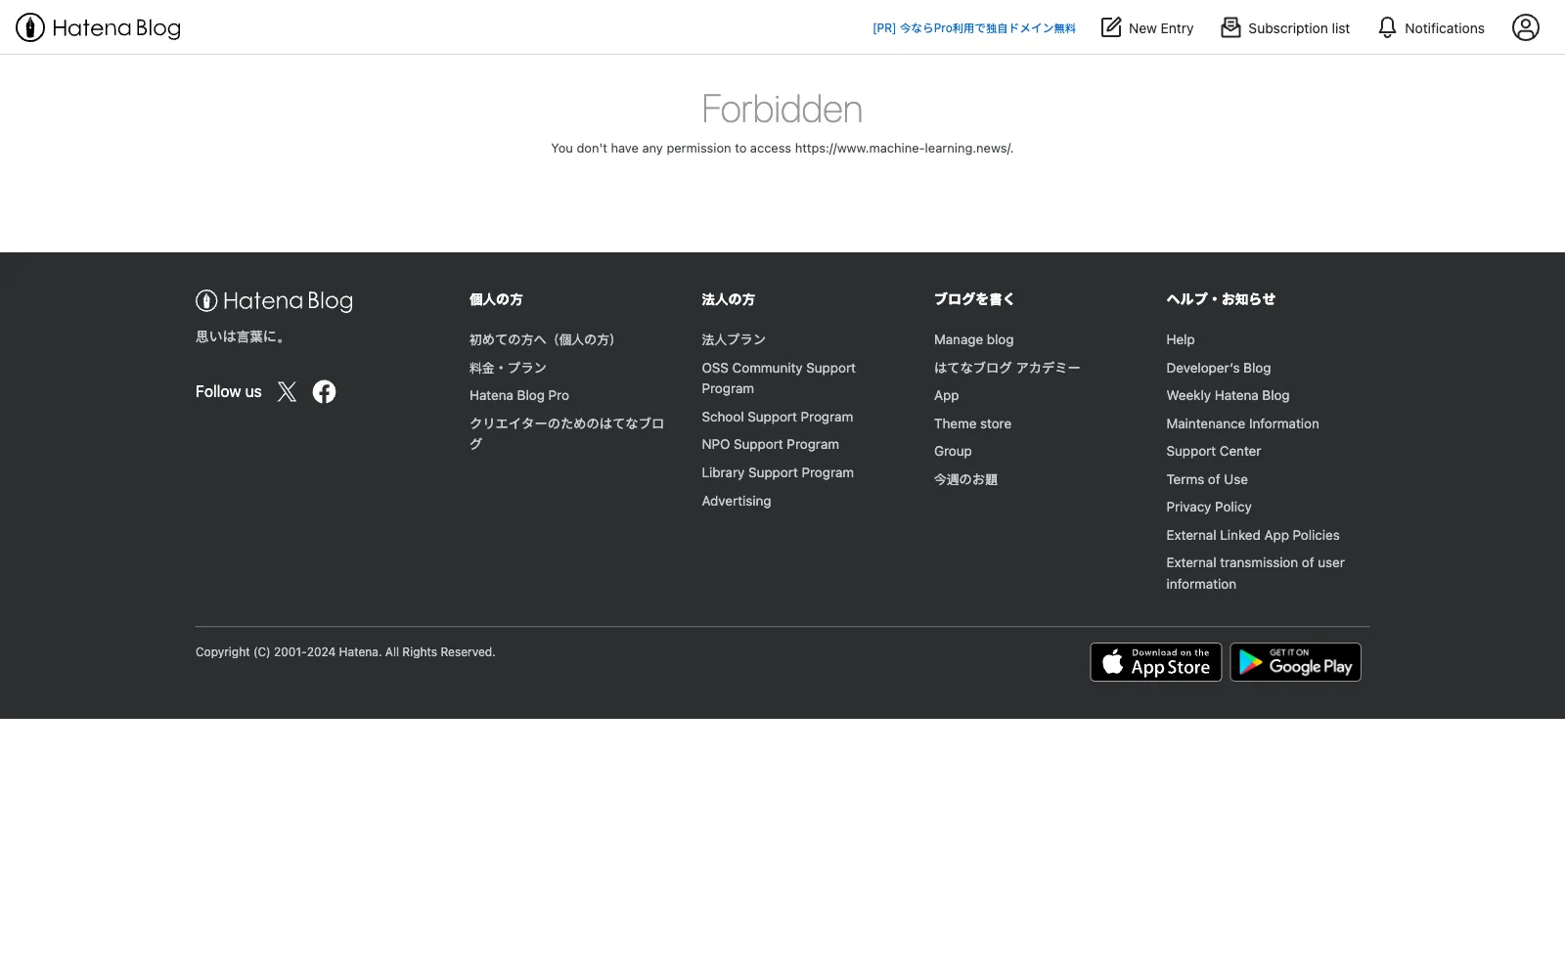Open External Linked App Policies link

(1253, 535)
